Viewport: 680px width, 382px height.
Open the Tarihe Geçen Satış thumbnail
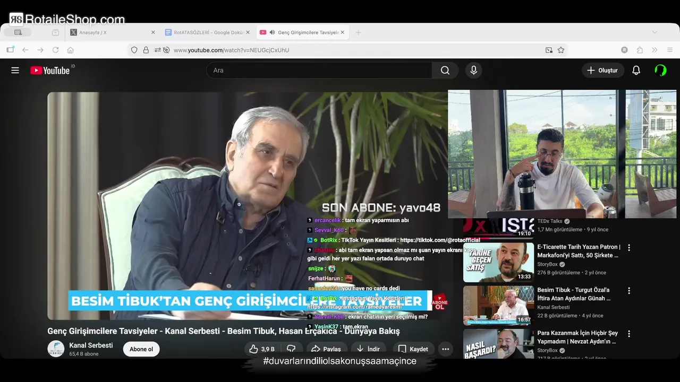click(498, 262)
